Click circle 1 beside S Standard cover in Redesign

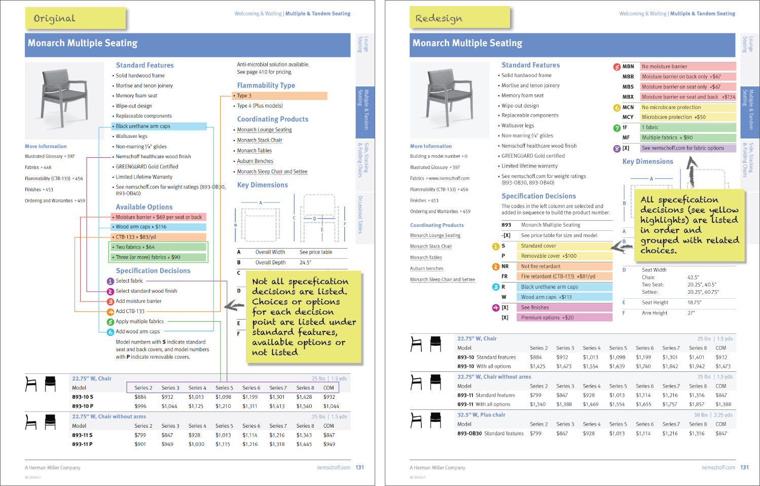[x=496, y=246]
